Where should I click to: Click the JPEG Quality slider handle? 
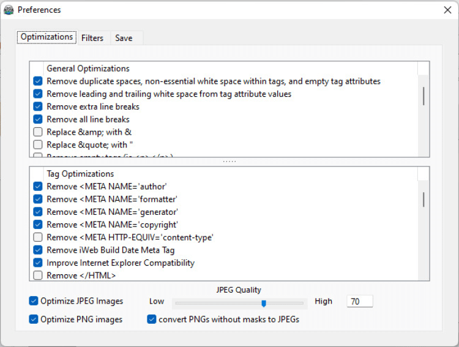tap(264, 303)
